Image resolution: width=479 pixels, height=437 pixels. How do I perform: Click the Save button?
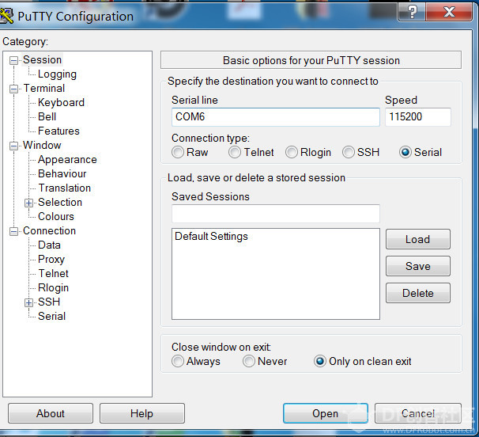pyautogui.click(x=418, y=266)
